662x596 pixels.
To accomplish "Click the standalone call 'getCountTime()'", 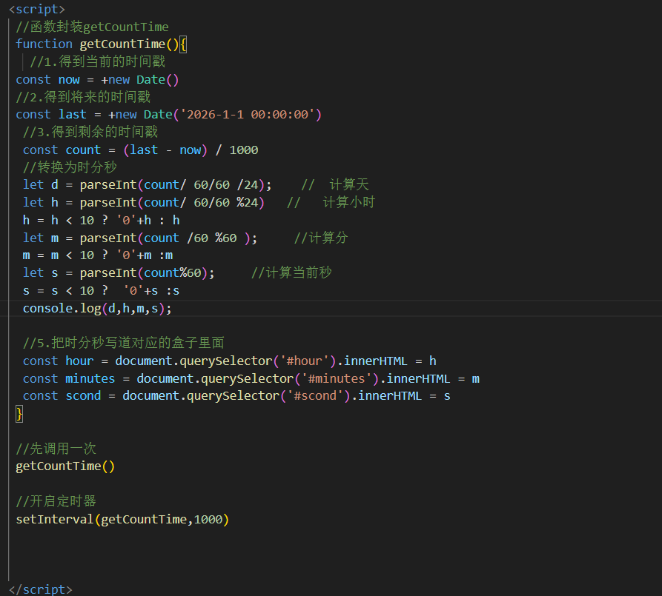I will [65, 466].
